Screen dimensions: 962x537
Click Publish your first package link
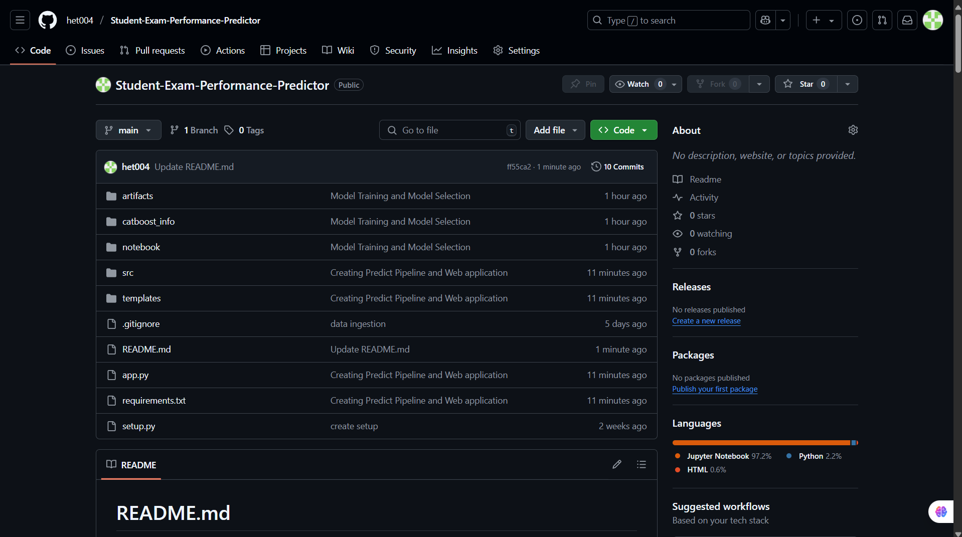tap(715, 389)
